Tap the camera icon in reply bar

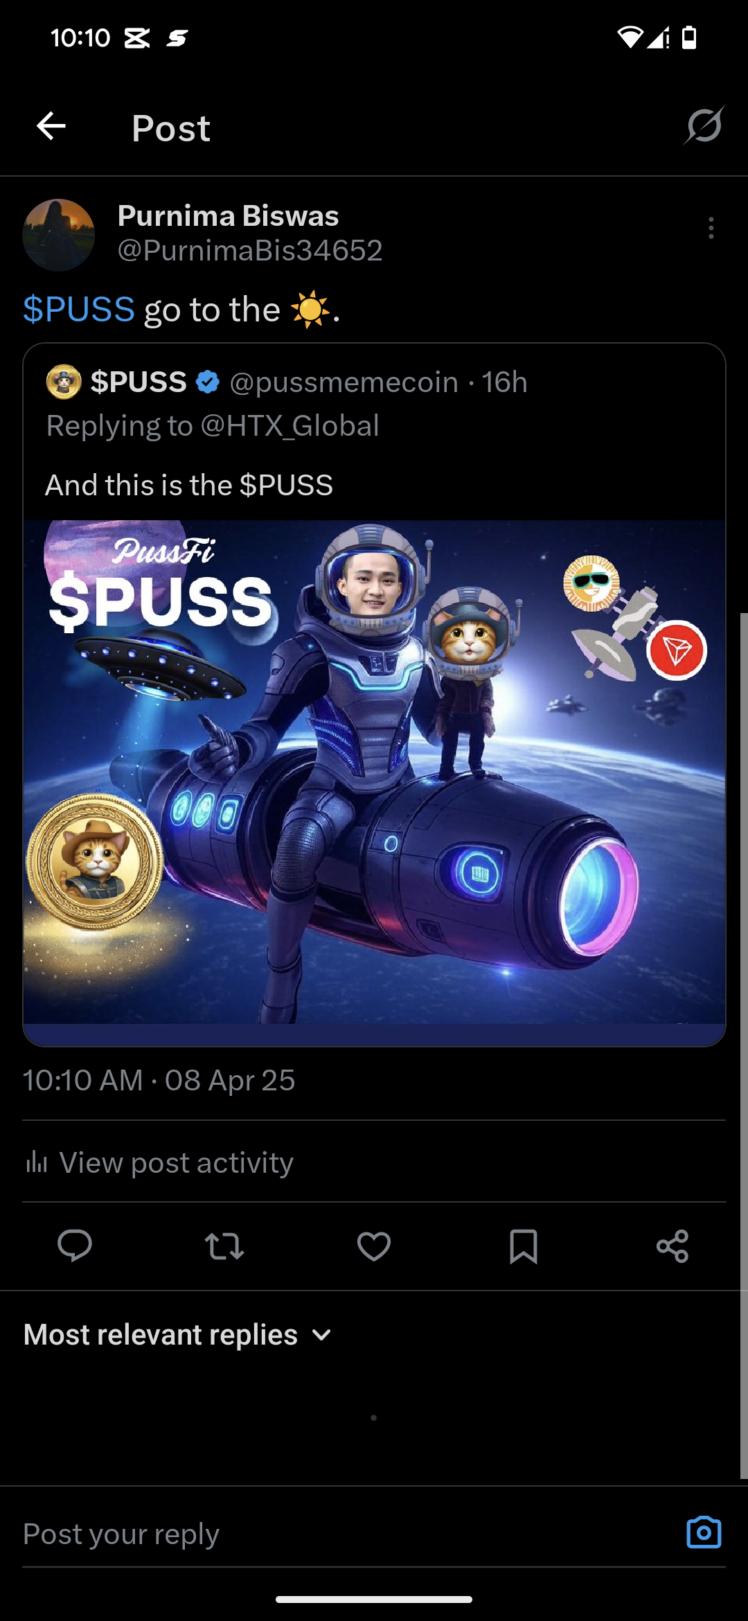[x=704, y=1532]
